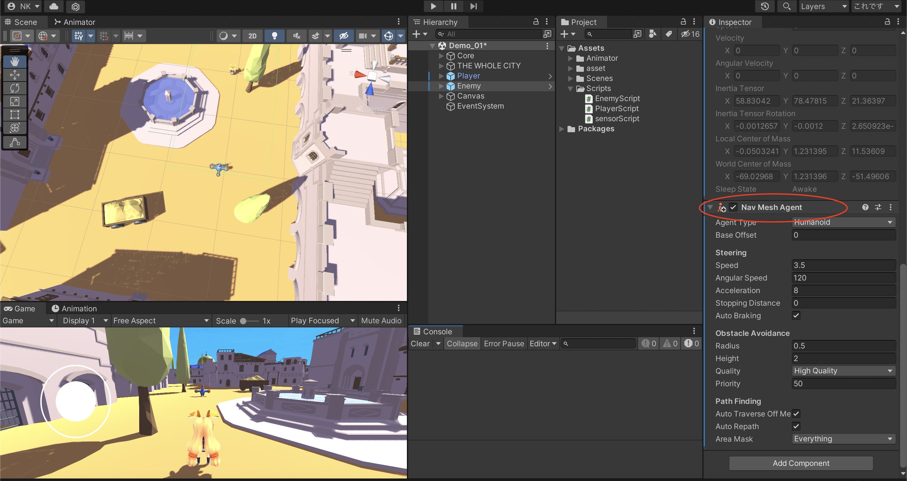
Task: Switch to the Animation tab
Action: [74, 308]
